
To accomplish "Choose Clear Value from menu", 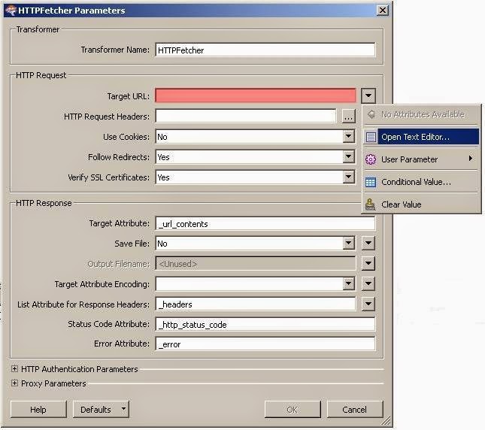I will (x=421, y=204).
